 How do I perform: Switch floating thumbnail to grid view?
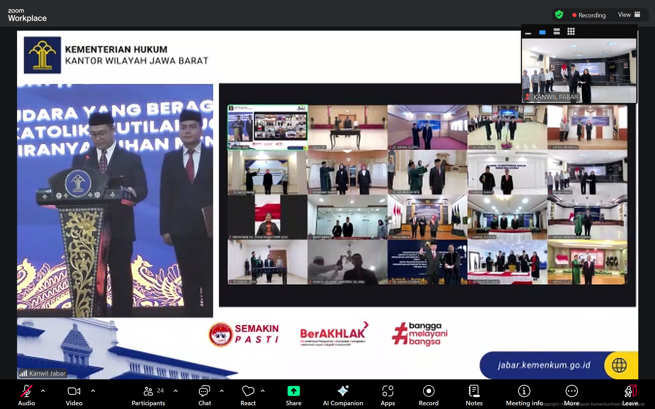571,32
